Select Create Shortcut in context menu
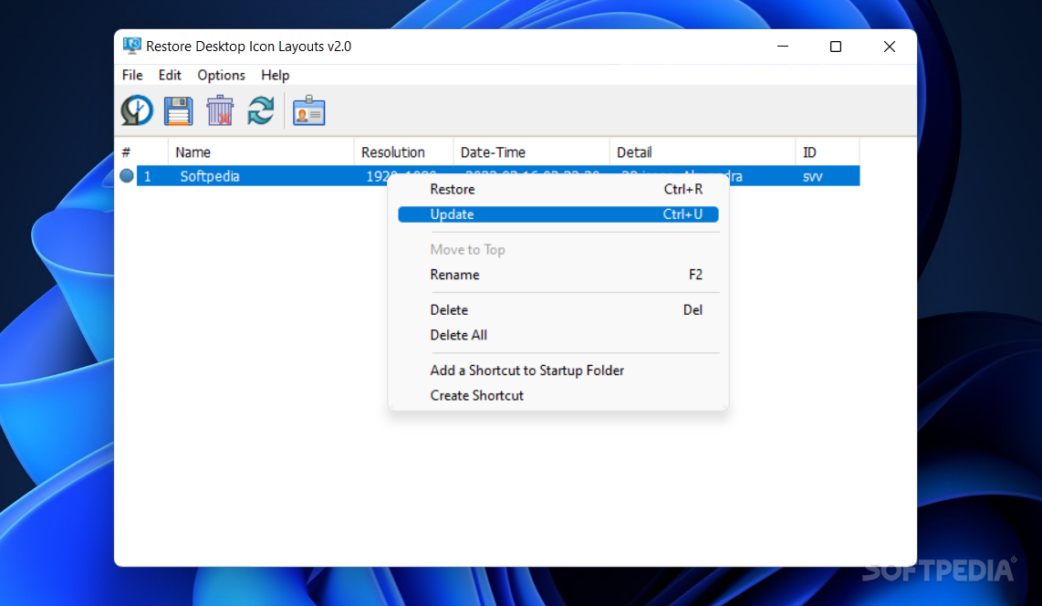This screenshot has width=1042, height=606. [x=558, y=395]
